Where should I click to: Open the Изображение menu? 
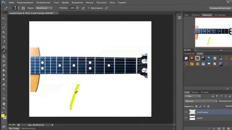(43, 3)
